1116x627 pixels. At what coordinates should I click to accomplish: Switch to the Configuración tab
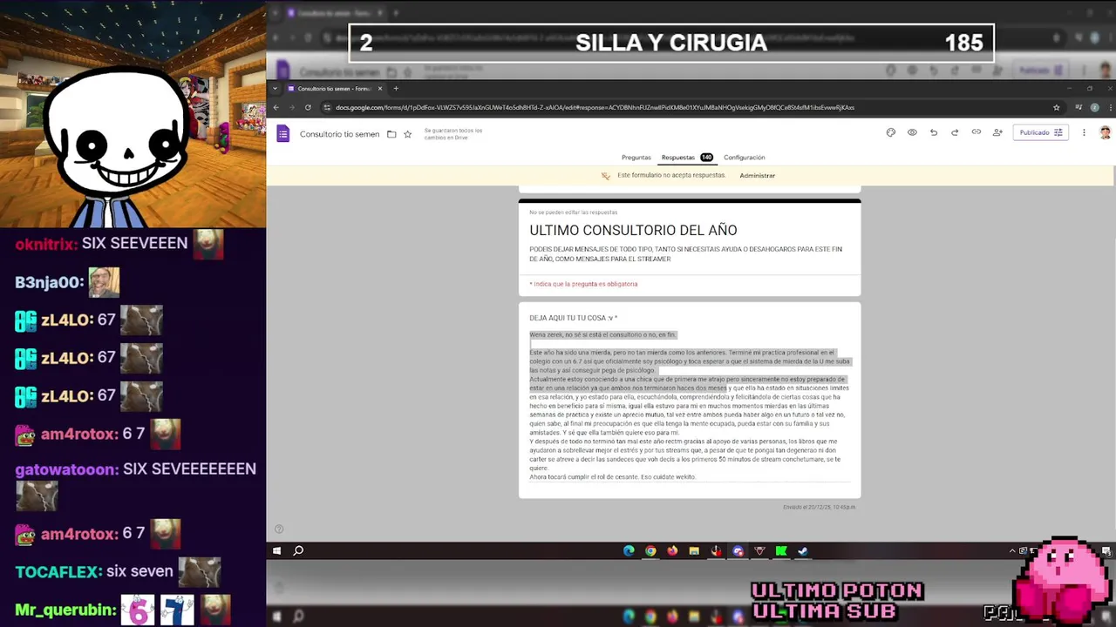point(744,158)
